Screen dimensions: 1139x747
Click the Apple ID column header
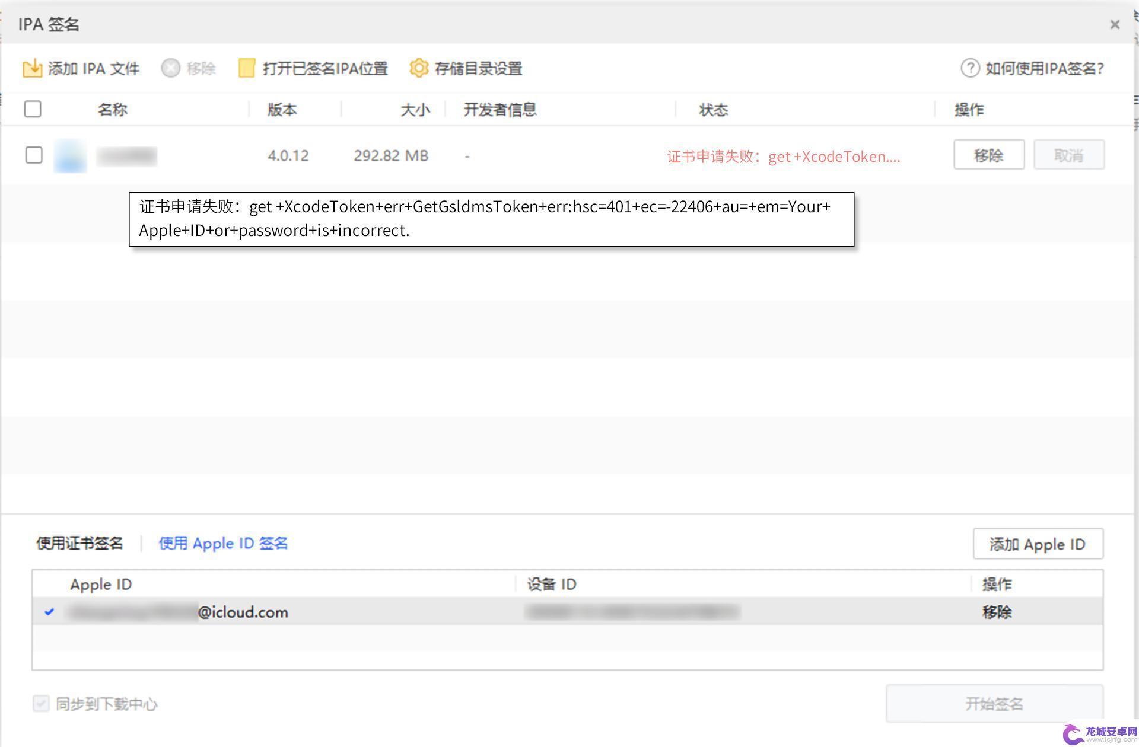click(x=101, y=585)
